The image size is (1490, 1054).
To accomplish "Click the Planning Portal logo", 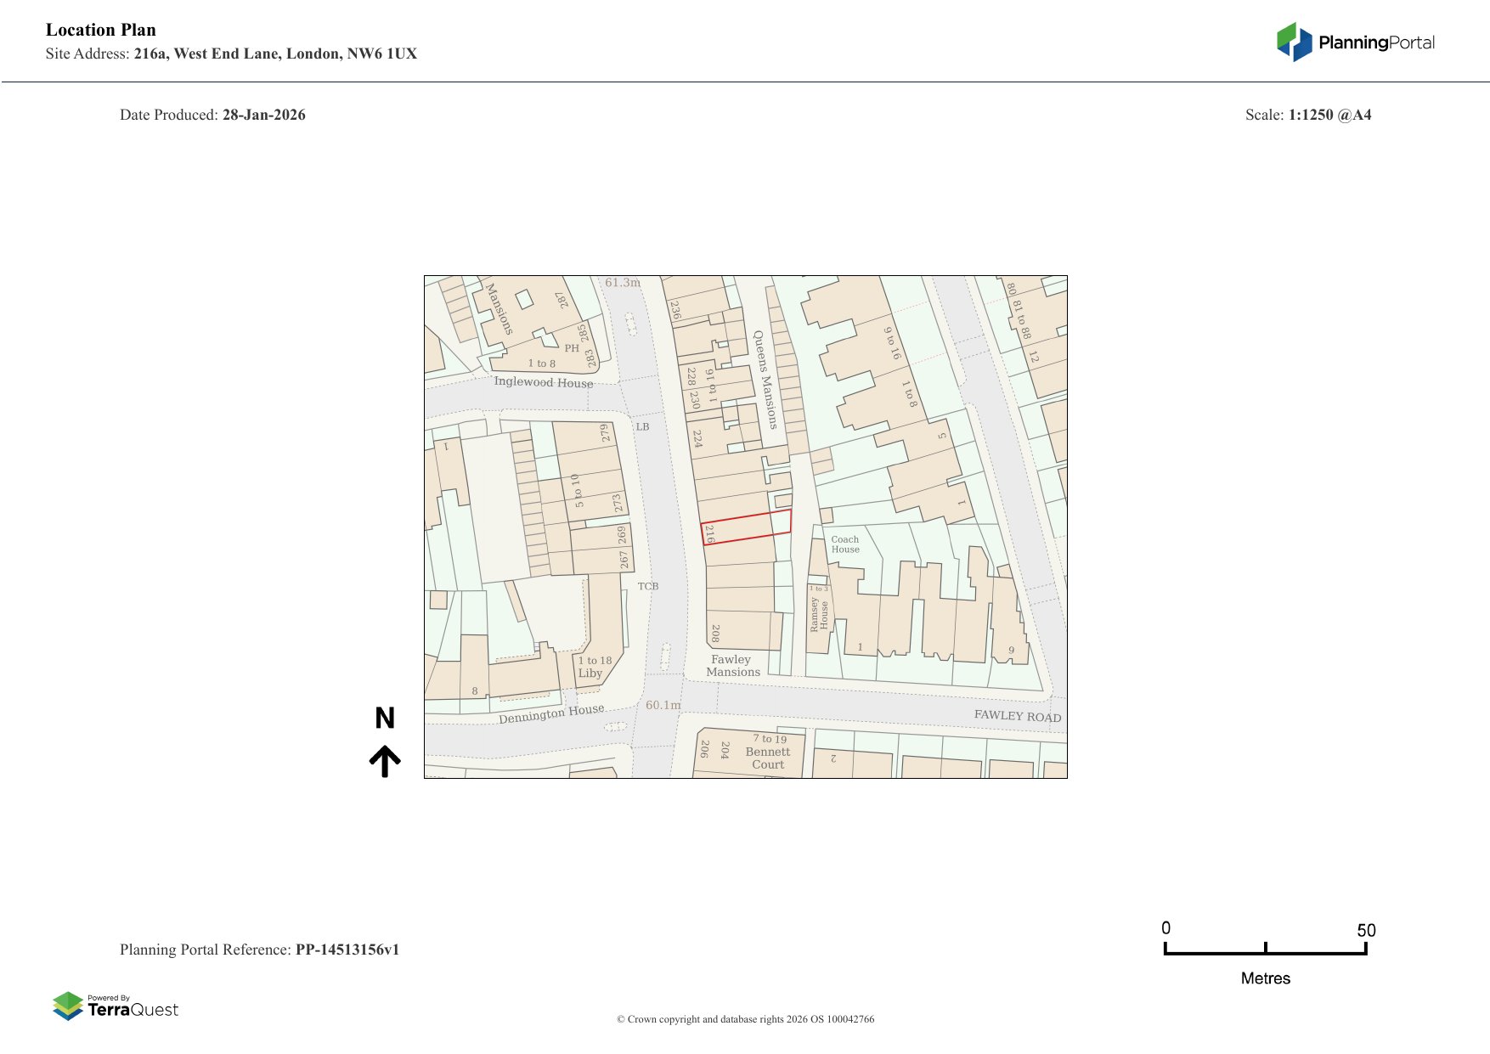I will pyautogui.click(x=1355, y=42).
